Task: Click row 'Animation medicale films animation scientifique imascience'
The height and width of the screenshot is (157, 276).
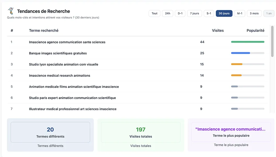Action: pos(137,87)
